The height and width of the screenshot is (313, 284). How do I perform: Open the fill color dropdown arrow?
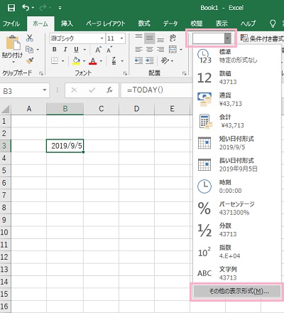[x=84, y=61]
